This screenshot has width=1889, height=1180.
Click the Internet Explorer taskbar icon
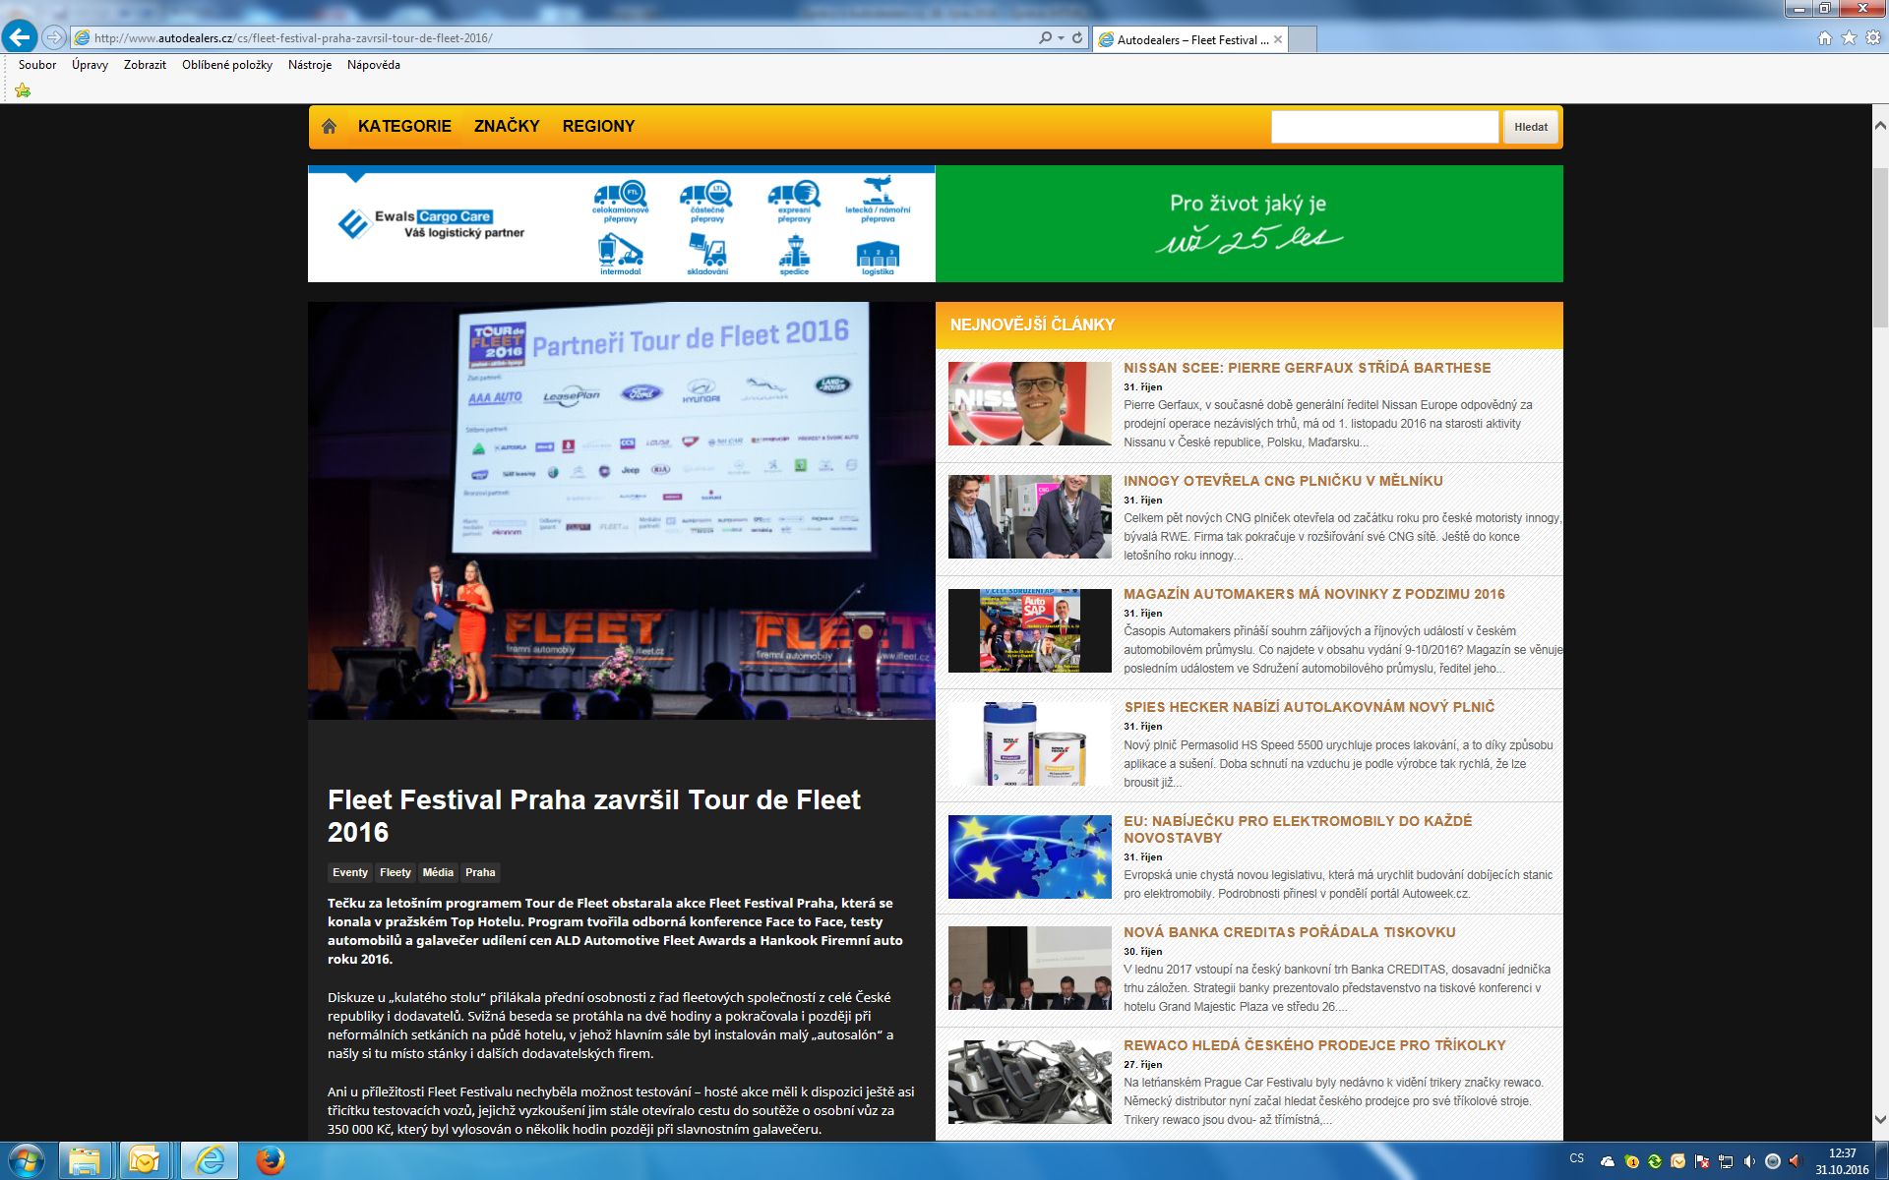209,1161
